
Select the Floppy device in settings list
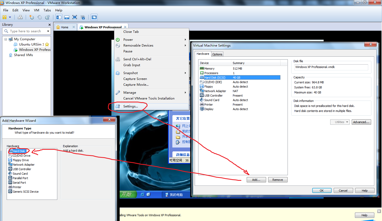click(x=240, y=87)
